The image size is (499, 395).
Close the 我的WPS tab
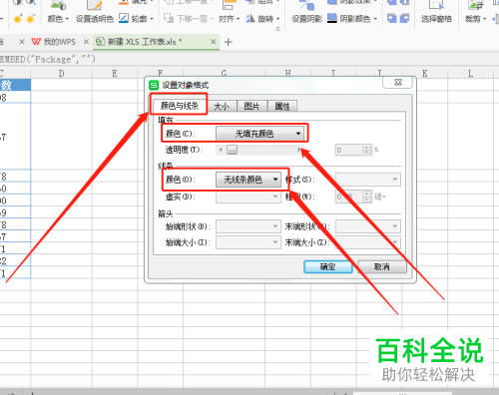[x=86, y=42]
